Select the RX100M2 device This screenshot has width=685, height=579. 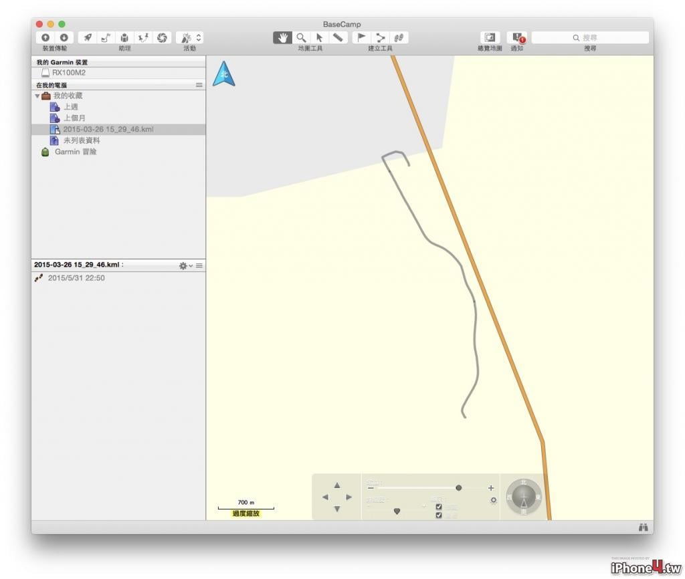118,73
